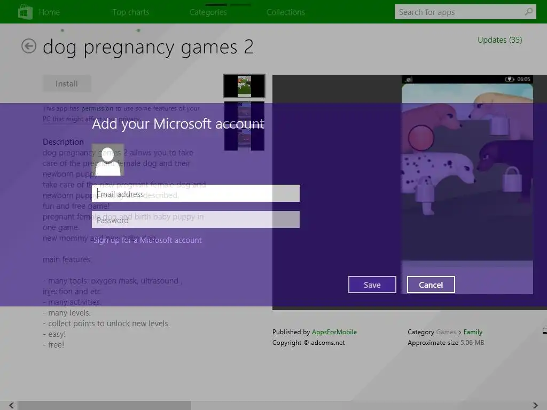This screenshot has height=410, width=547.
Task: Click the scroll left arrow
Action: pyautogui.click(x=12, y=405)
